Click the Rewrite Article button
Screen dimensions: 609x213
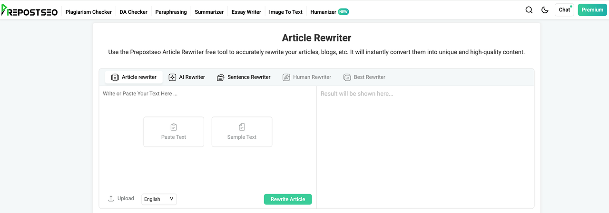coord(288,199)
